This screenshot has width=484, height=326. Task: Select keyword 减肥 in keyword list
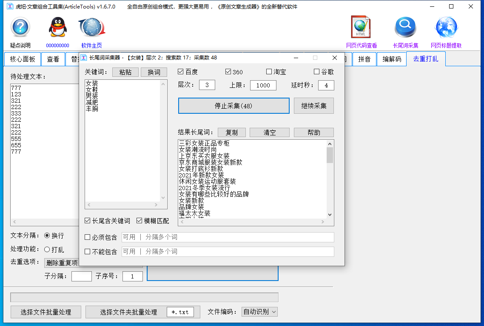click(92, 102)
